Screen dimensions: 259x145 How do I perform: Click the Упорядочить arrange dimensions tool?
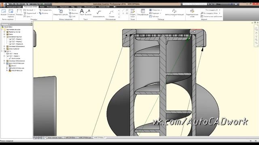tap(45, 10)
